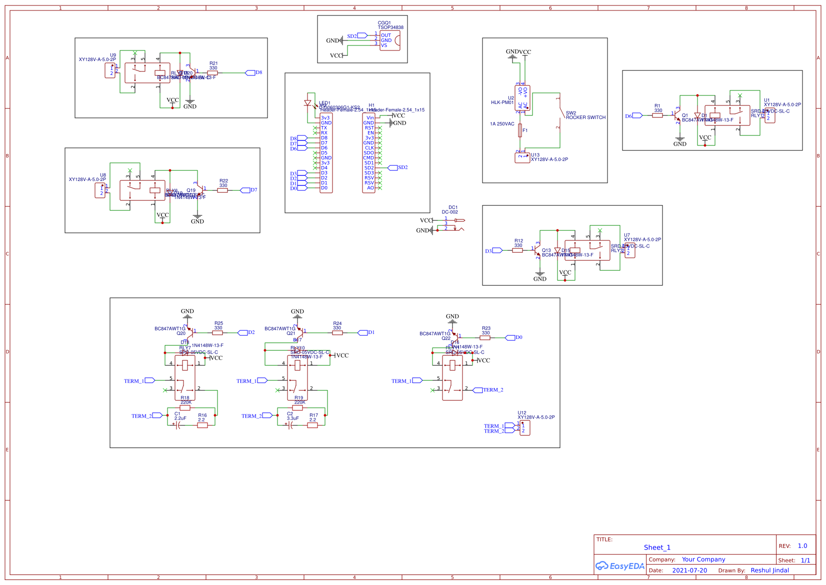Select resistor R18 220K symbol

[x=185, y=407]
